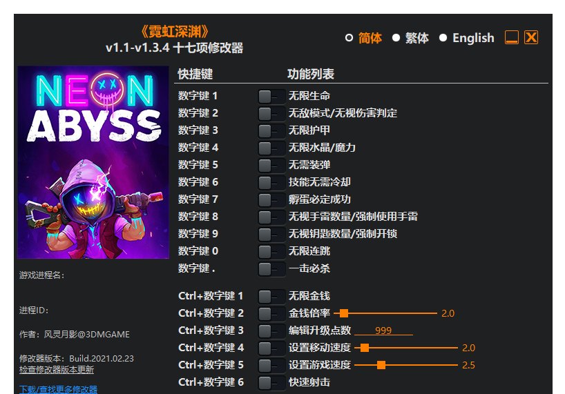Click the 设置移动速度 slider handle

[x=365, y=348]
